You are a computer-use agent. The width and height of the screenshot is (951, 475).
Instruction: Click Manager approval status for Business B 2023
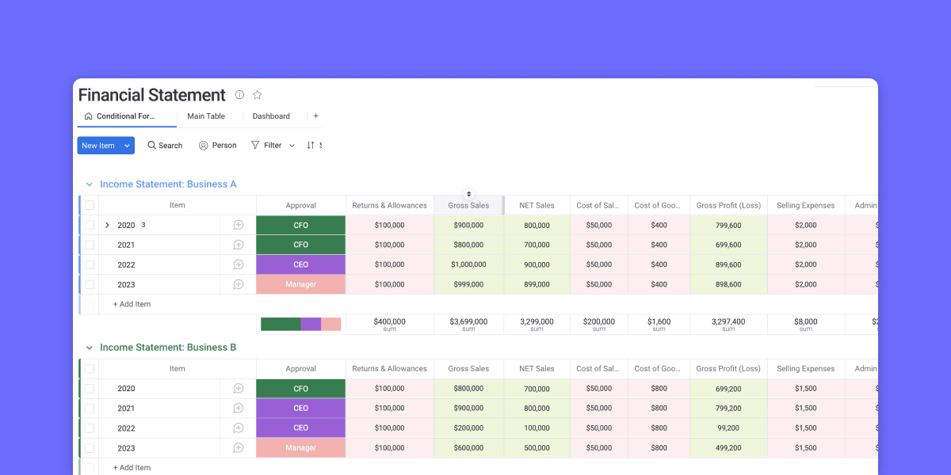(x=301, y=448)
